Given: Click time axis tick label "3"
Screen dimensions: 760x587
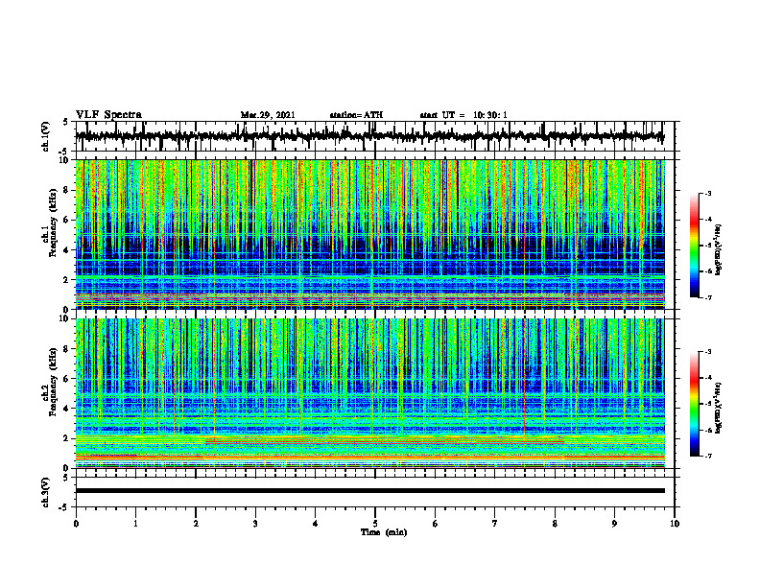Looking at the screenshot, I should point(255,524).
